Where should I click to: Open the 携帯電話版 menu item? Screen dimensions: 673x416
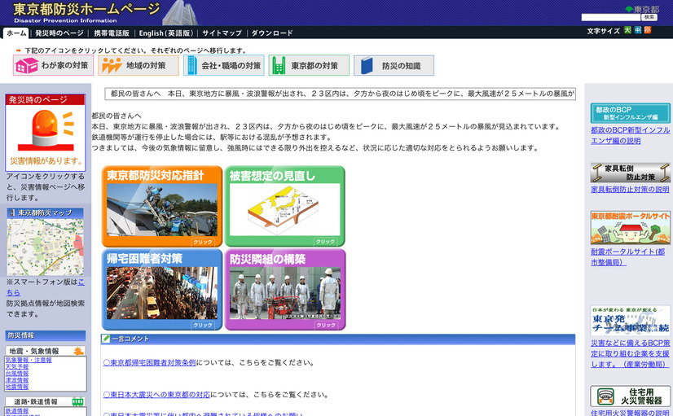[x=112, y=33]
